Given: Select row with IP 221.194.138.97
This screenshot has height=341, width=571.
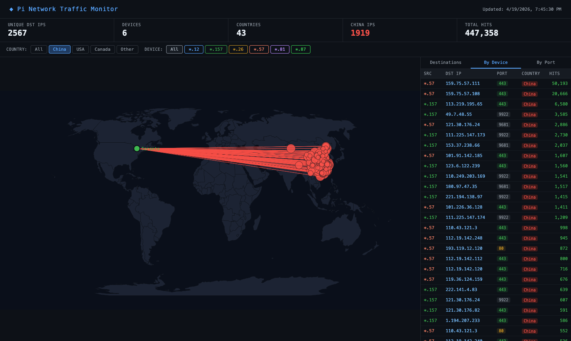Looking at the screenshot, I should [x=496, y=197].
